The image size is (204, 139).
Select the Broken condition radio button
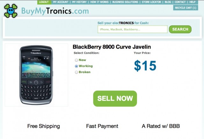point(76,72)
